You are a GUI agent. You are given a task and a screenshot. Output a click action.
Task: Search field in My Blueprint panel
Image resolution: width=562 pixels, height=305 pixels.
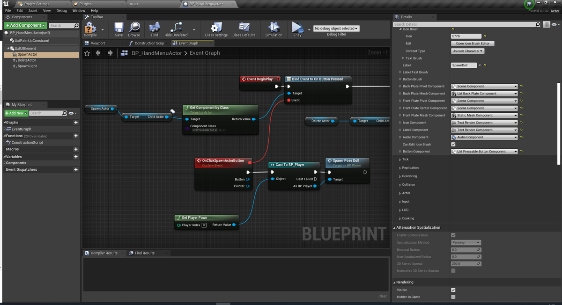pos(48,113)
